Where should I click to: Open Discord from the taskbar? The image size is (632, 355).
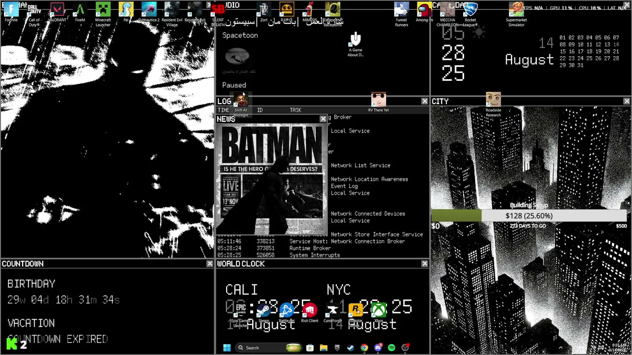coord(378,348)
